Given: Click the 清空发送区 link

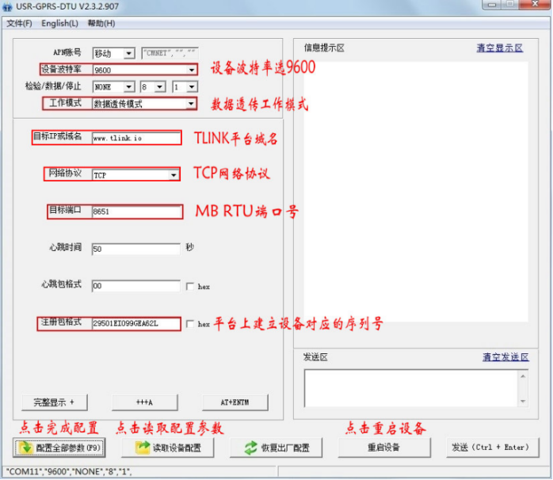Looking at the screenshot, I should click(x=505, y=357).
